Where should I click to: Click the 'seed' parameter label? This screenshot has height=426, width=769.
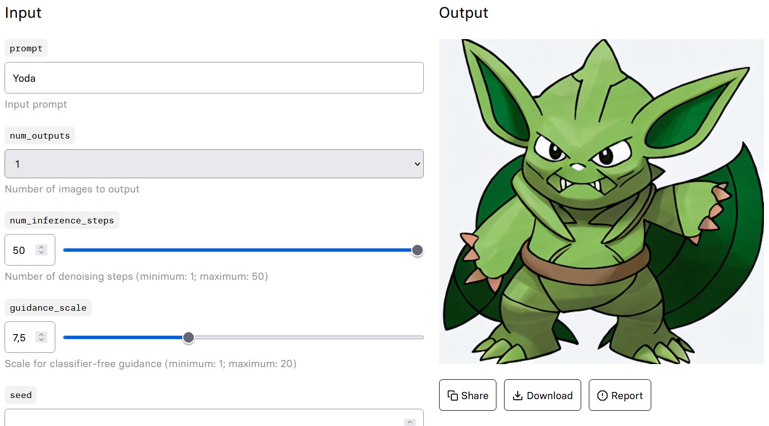tap(21, 395)
